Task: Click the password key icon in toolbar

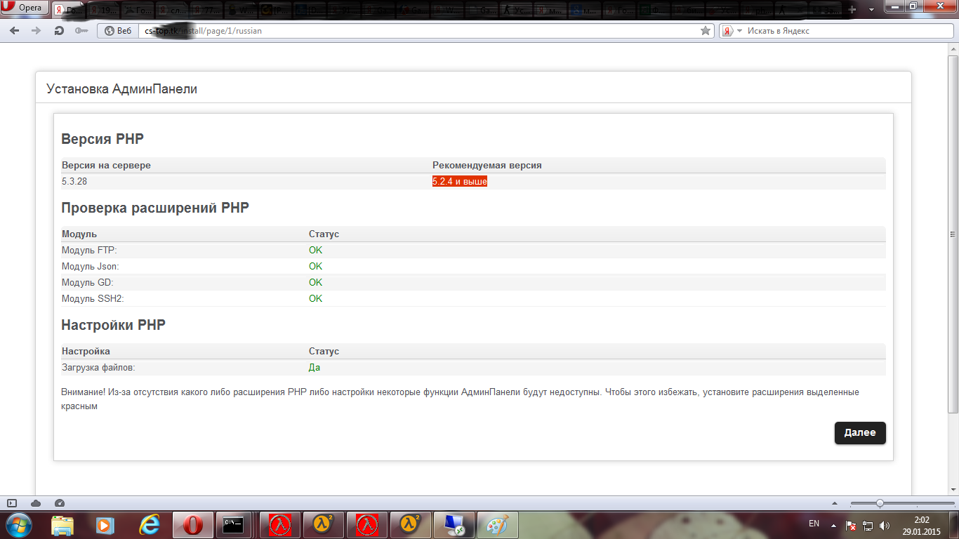Action: click(x=81, y=31)
